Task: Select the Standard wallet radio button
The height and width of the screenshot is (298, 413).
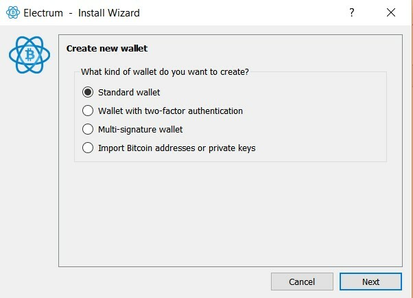Action: click(88, 92)
